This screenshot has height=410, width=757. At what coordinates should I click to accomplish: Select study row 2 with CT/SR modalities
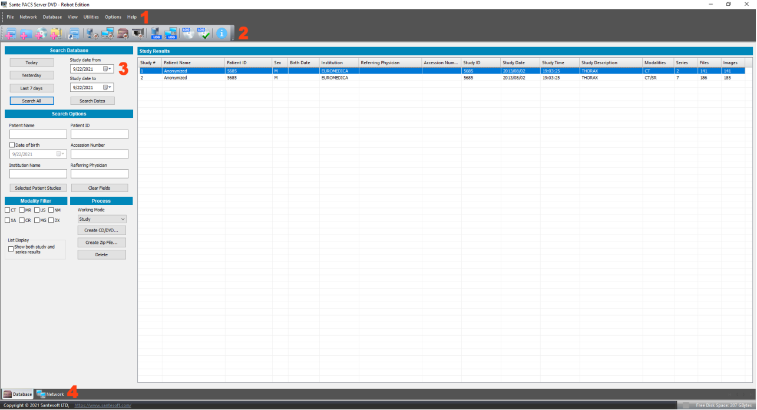tap(445, 78)
